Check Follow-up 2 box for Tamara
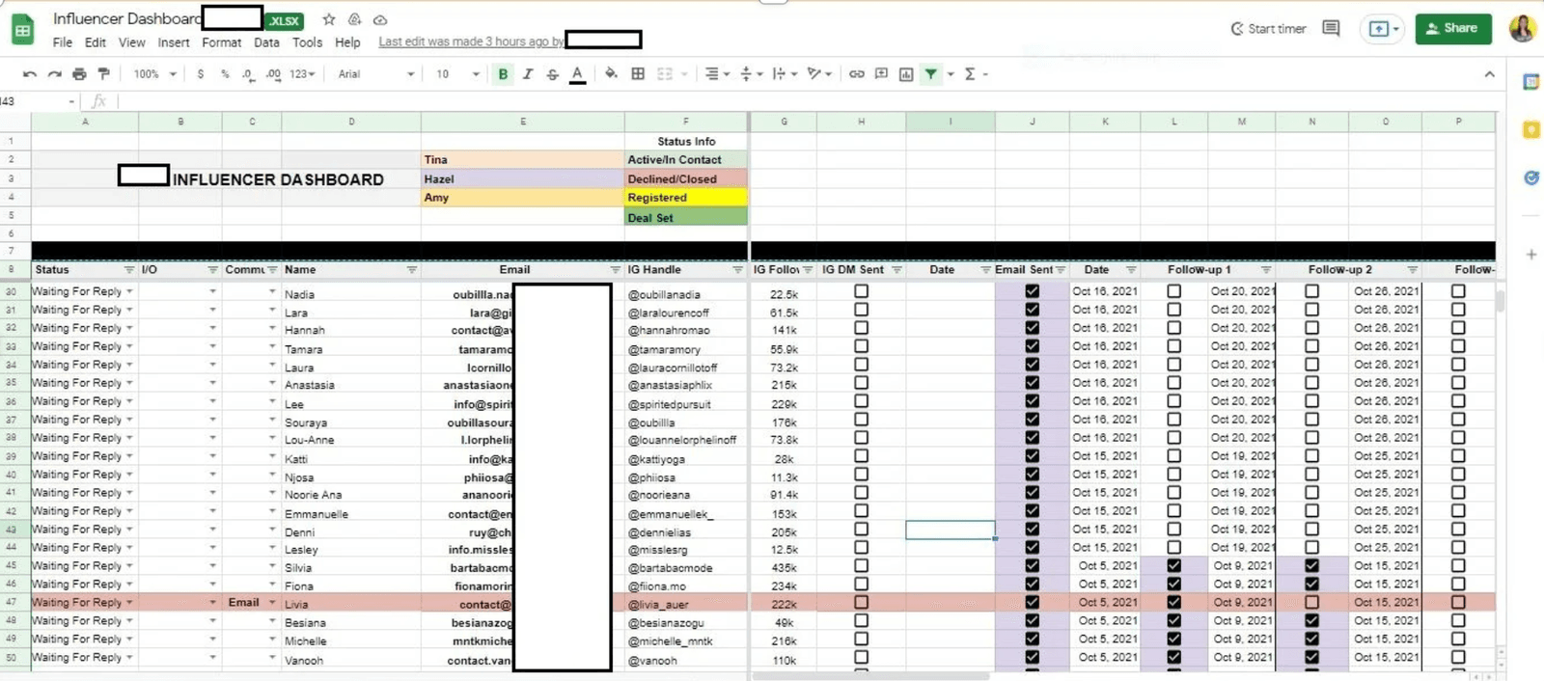The height and width of the screenshot is (681, 1544). pyautogui.click(x=1311, y=346)
